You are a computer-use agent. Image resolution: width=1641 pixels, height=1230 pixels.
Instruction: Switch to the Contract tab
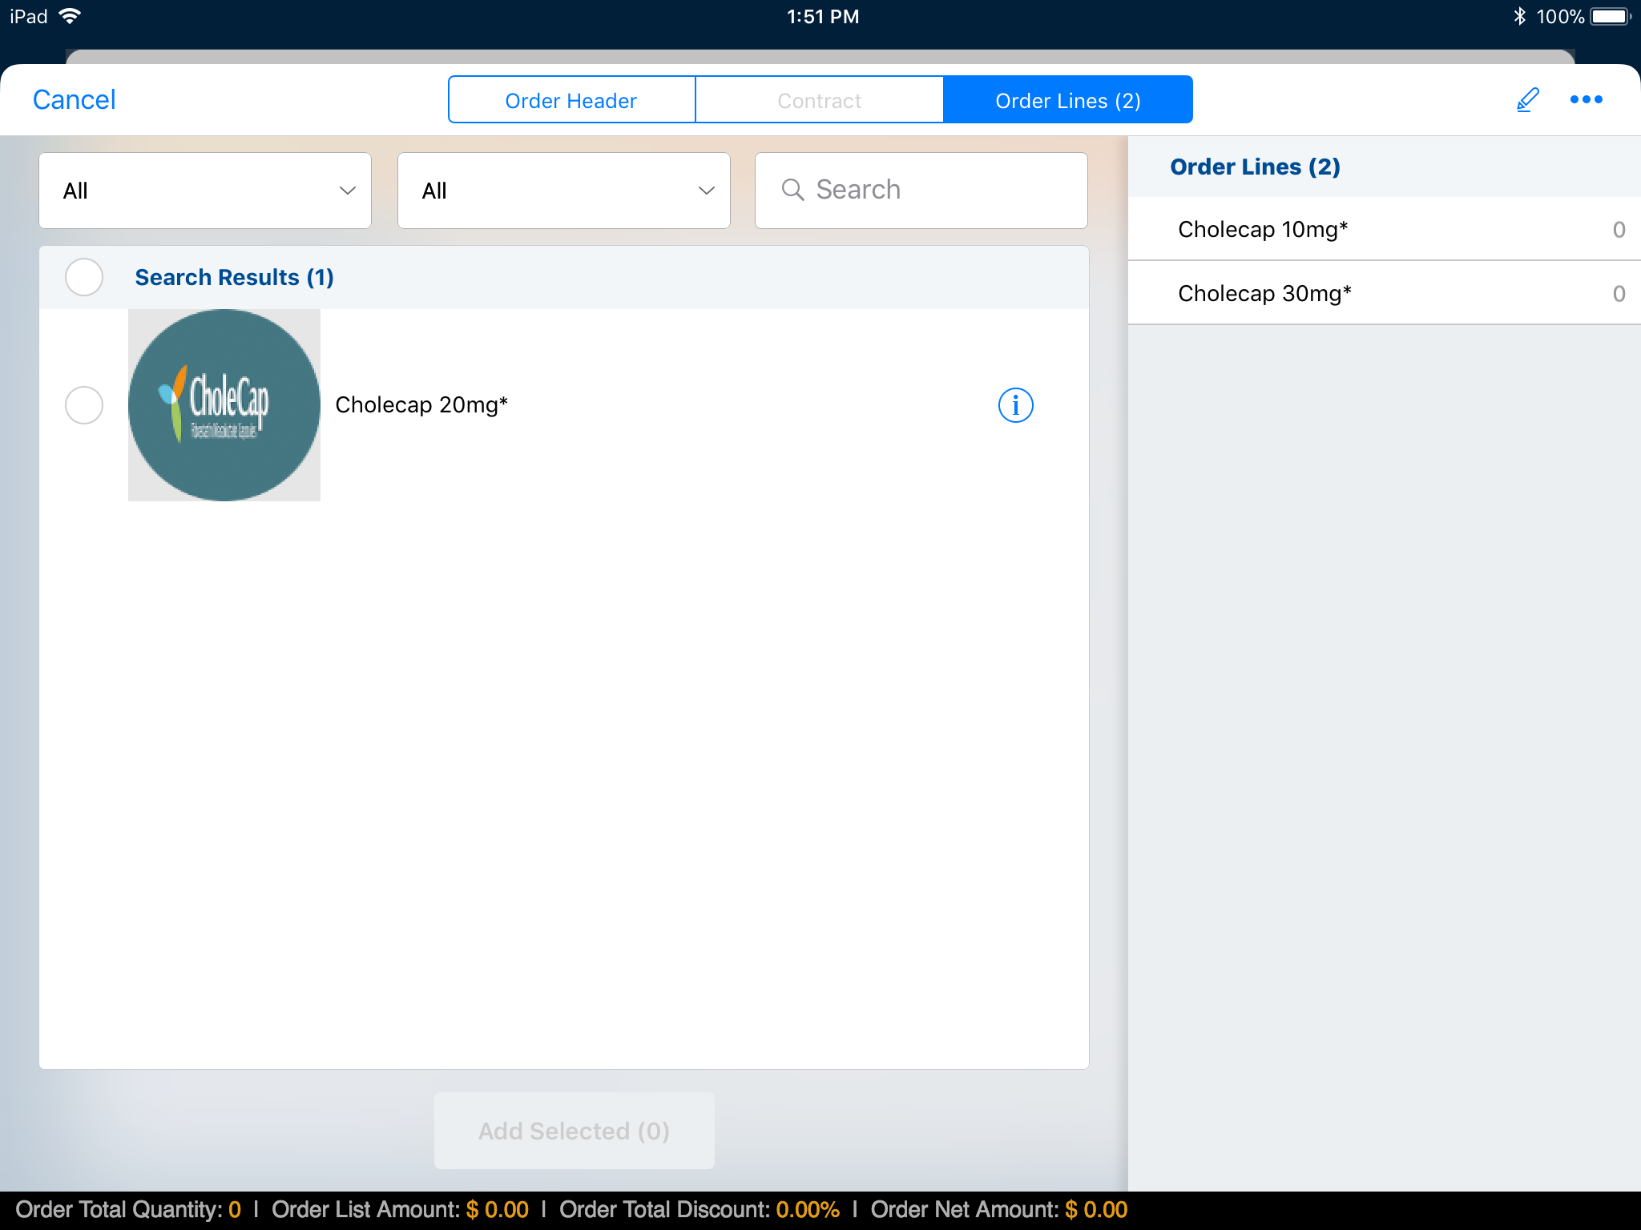(x=819, y=100)
